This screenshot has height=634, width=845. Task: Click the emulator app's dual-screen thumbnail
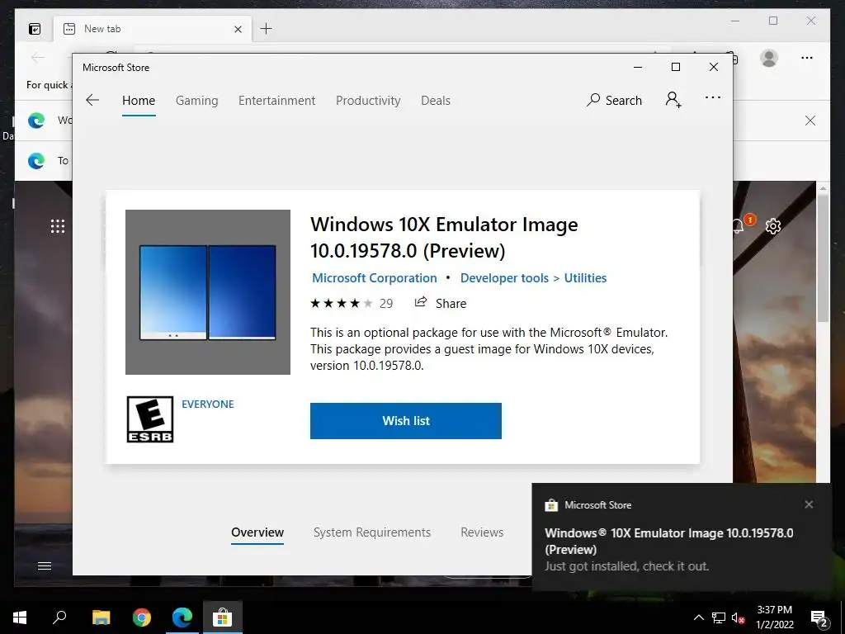[207, 292]
